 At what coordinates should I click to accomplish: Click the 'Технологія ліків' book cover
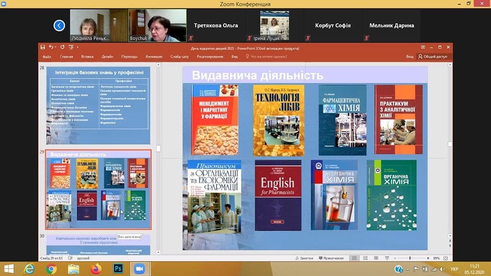(279, 120)
